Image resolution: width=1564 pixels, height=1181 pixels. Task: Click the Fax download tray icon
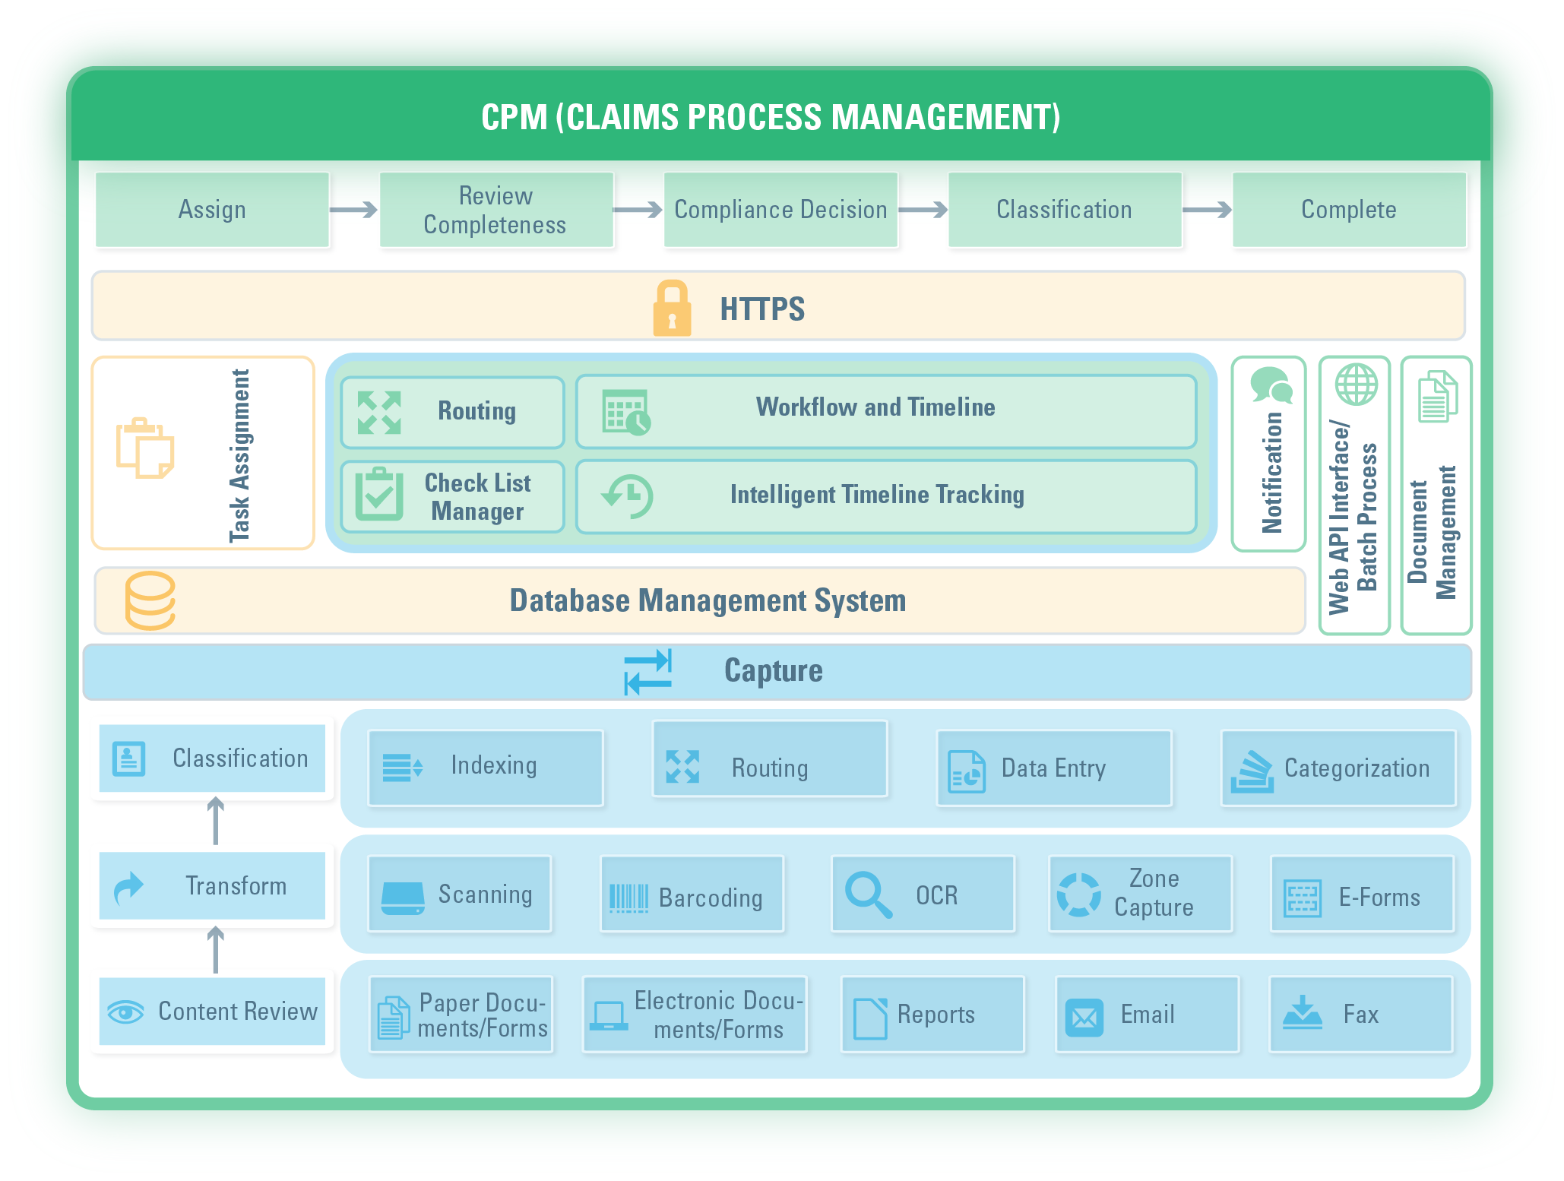click(1303, 1014)
